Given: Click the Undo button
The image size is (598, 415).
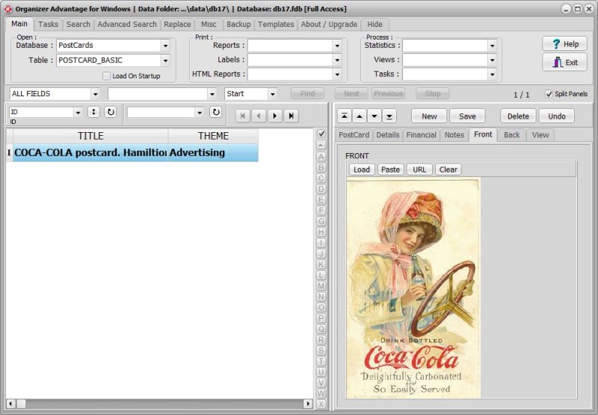Looking at the screenshot, I should (557, 116).
